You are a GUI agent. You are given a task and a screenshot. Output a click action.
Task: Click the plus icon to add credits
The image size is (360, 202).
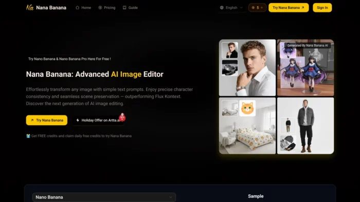(x=262, y=8)
